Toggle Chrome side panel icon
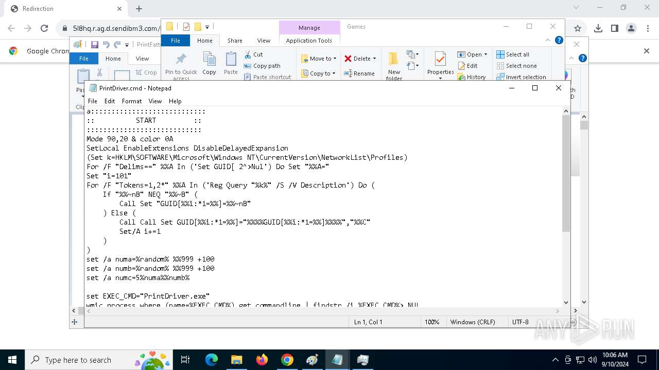The height and width of the screenshot is (370, 659). (x=615, y=28)
